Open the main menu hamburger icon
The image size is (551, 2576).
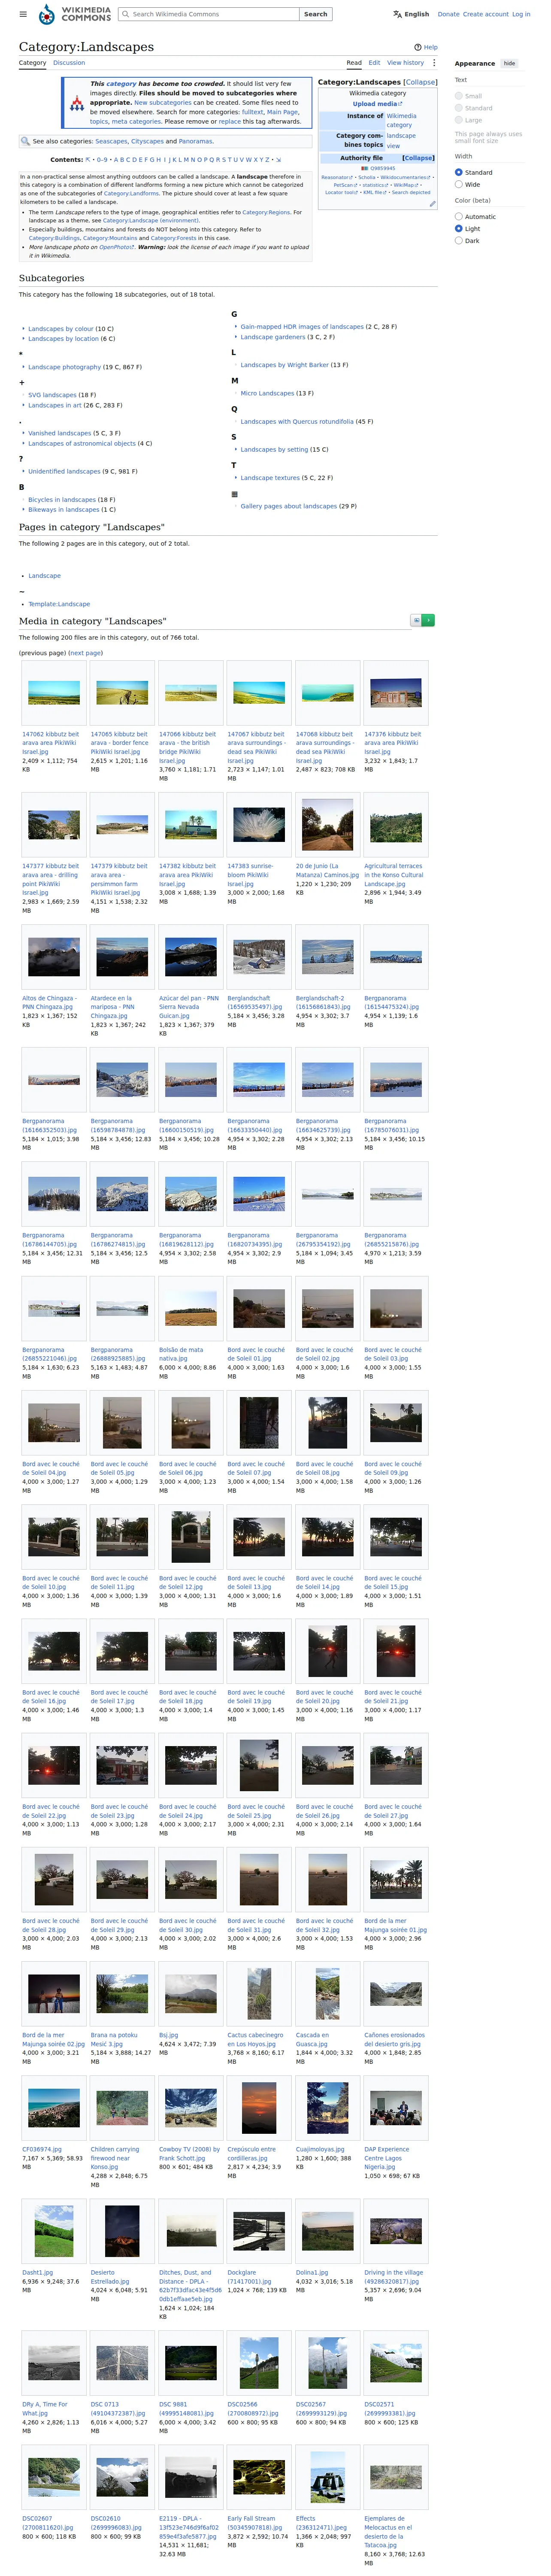[x=24, y=14]
